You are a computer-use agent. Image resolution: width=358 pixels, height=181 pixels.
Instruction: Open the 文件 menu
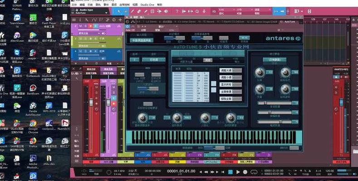click(74, 5)
